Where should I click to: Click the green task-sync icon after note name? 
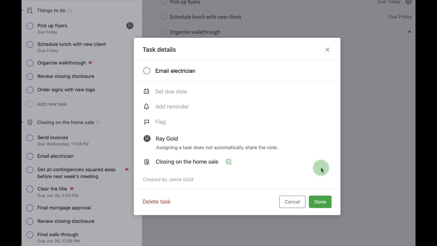[x=229, y=162]
